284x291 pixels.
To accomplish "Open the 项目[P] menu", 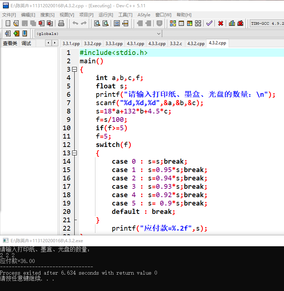I will [x=86, y=15].
